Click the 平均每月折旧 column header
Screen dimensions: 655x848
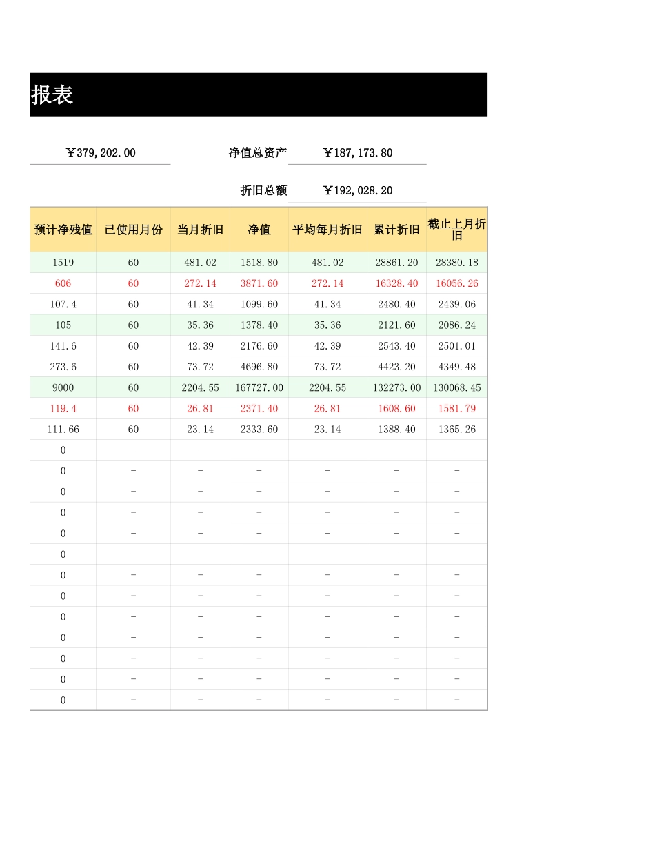point(327,230)
